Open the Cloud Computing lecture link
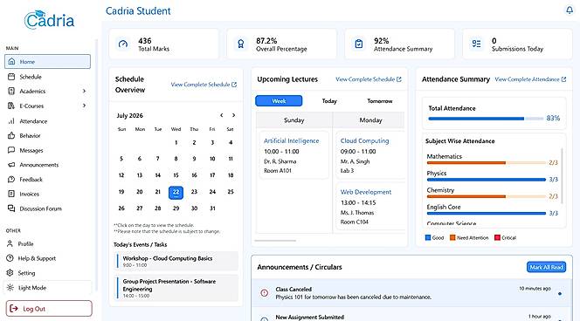This screenshot has width=580, height=321. coord(364,140)
